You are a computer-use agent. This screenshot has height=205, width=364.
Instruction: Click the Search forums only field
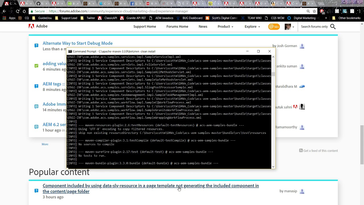(314, 26)
